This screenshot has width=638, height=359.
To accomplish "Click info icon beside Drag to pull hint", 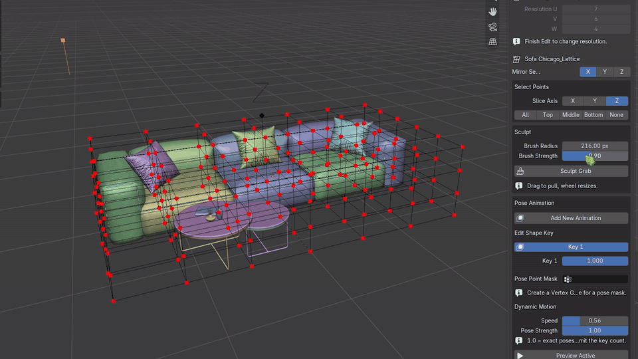I will (519, 186).
